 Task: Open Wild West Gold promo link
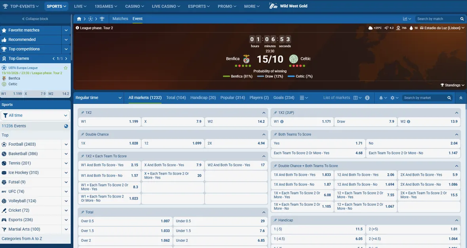[x=288, y=6]
